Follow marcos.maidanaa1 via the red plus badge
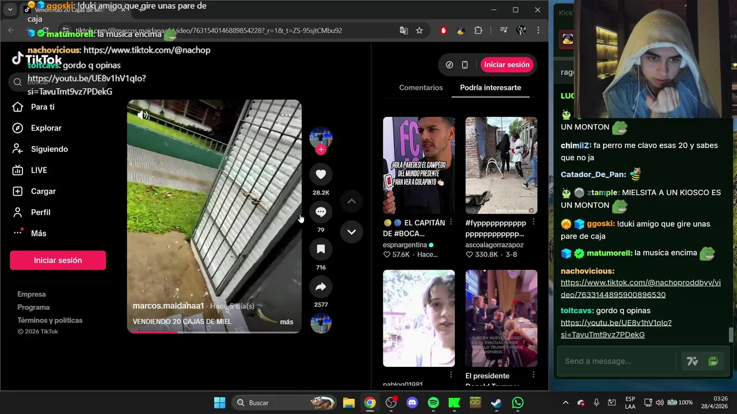This screenshot has width=737, height=414. click(x=321, y=149)
